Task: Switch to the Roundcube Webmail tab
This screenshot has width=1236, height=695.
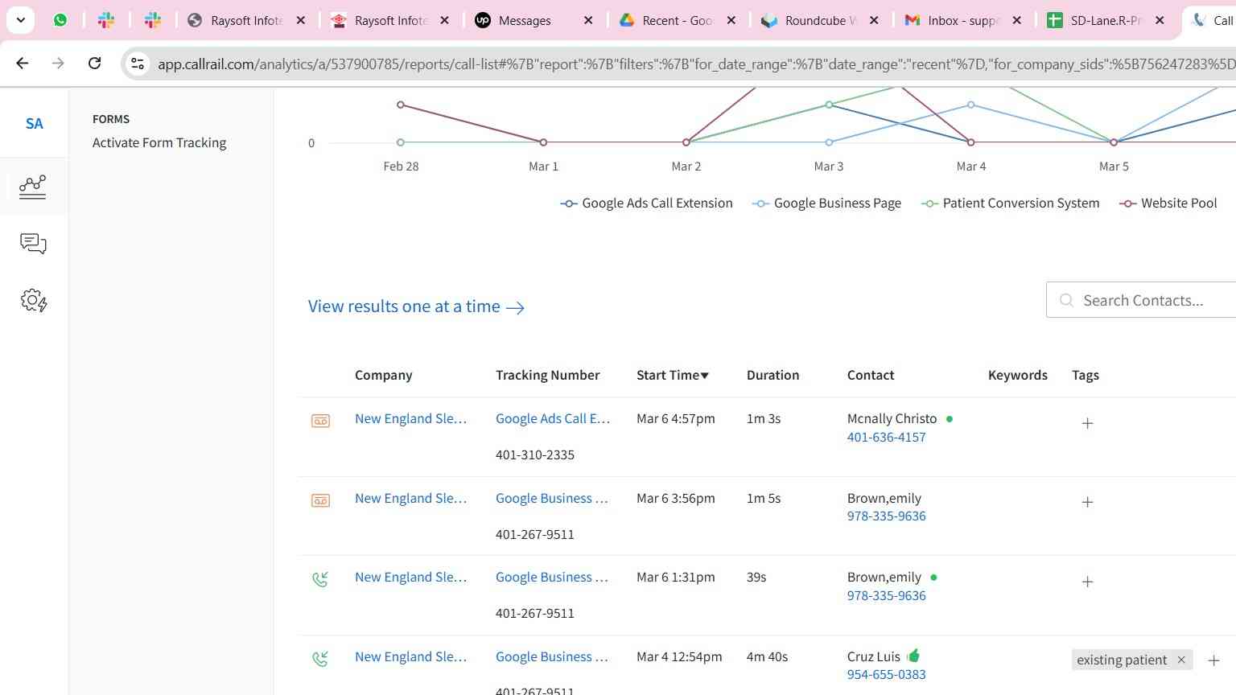Action: click(821, 20)
